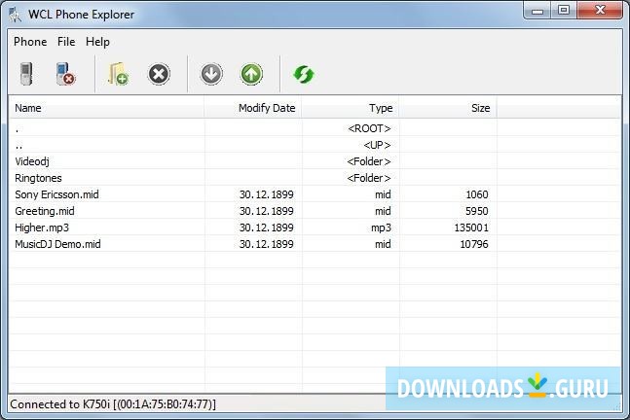Screen dimensions: 630x420
Task: Click the green upload arrow icon
Action: point(251,74)
